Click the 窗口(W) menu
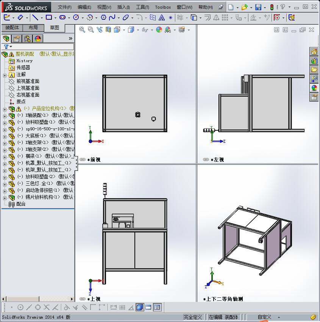 [184, 7]
